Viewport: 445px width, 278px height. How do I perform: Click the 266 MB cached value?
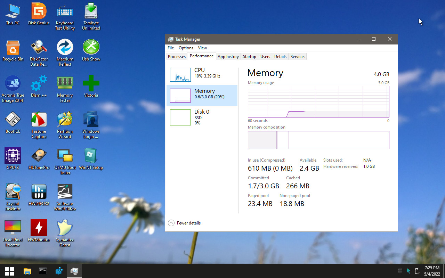(x=298, y=186)
